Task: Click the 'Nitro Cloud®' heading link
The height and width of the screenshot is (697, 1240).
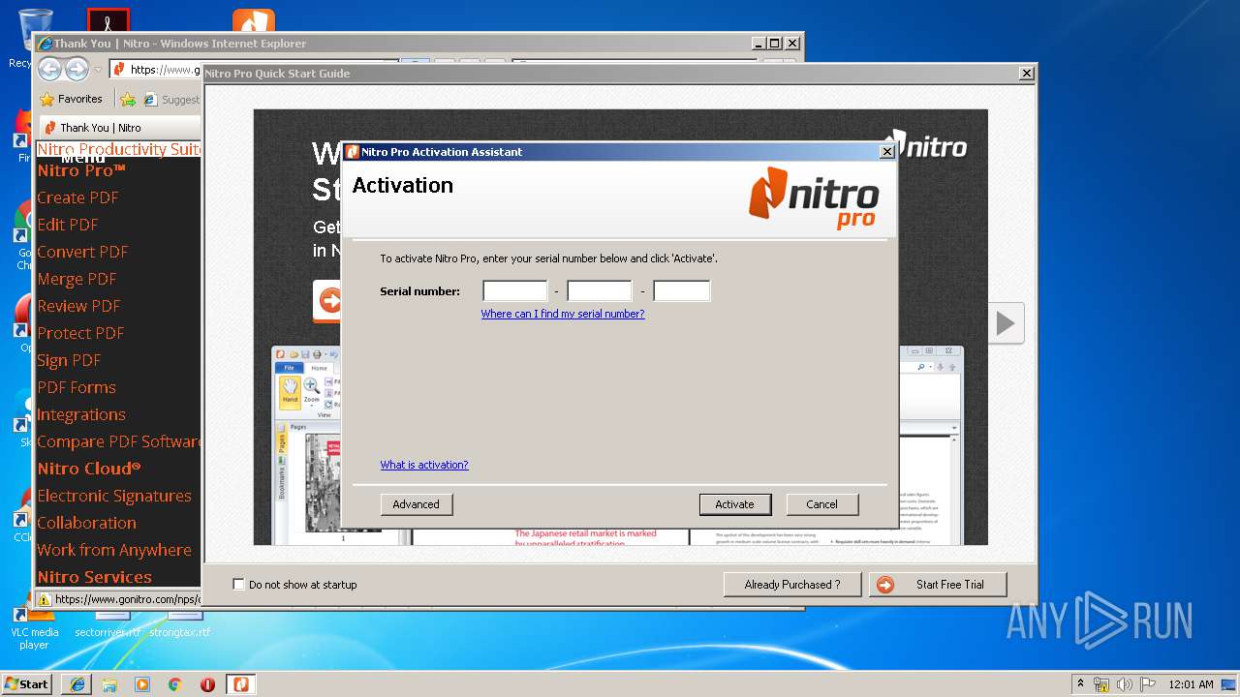Action: [x=89, y=469]
